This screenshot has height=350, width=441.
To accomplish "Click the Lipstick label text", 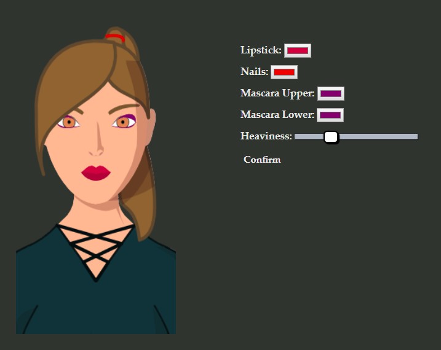I will click(x=261, y=50).
